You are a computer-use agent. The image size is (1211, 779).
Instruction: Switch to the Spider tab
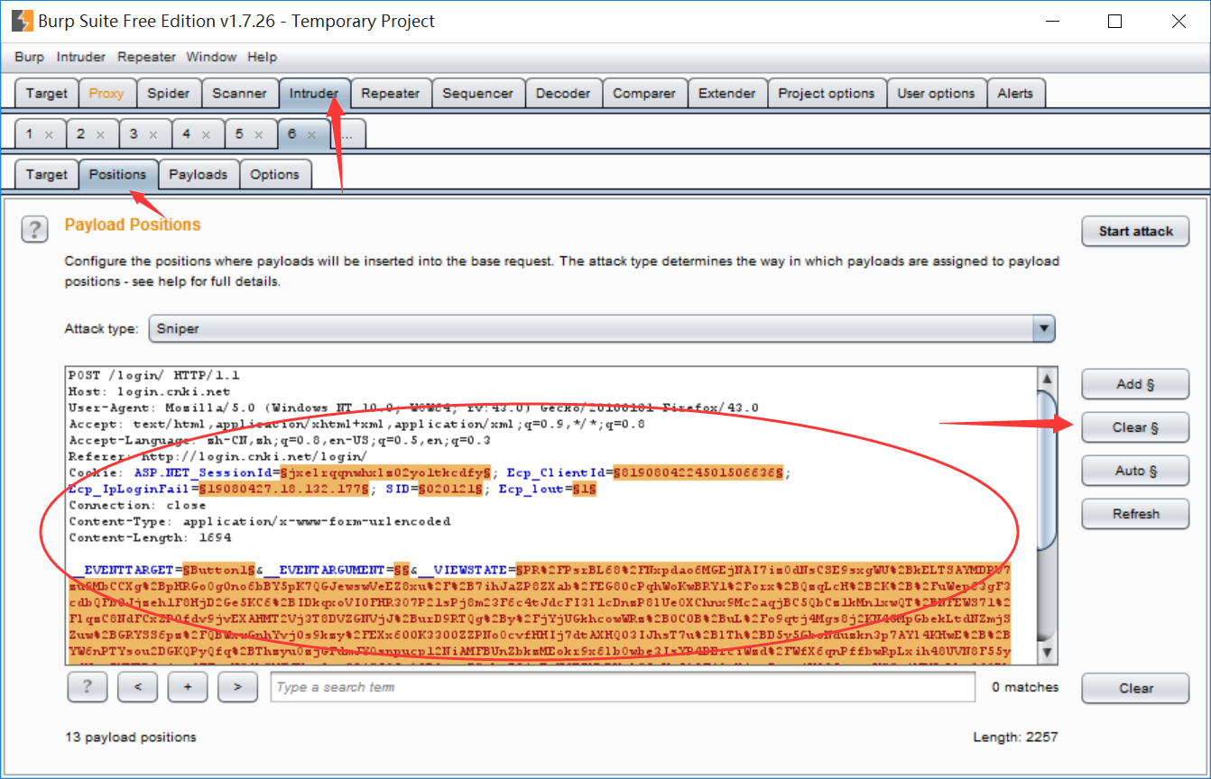[x=169, y=93]
